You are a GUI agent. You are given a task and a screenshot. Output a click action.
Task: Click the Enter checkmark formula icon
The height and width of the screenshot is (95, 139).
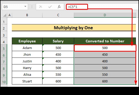50,7
